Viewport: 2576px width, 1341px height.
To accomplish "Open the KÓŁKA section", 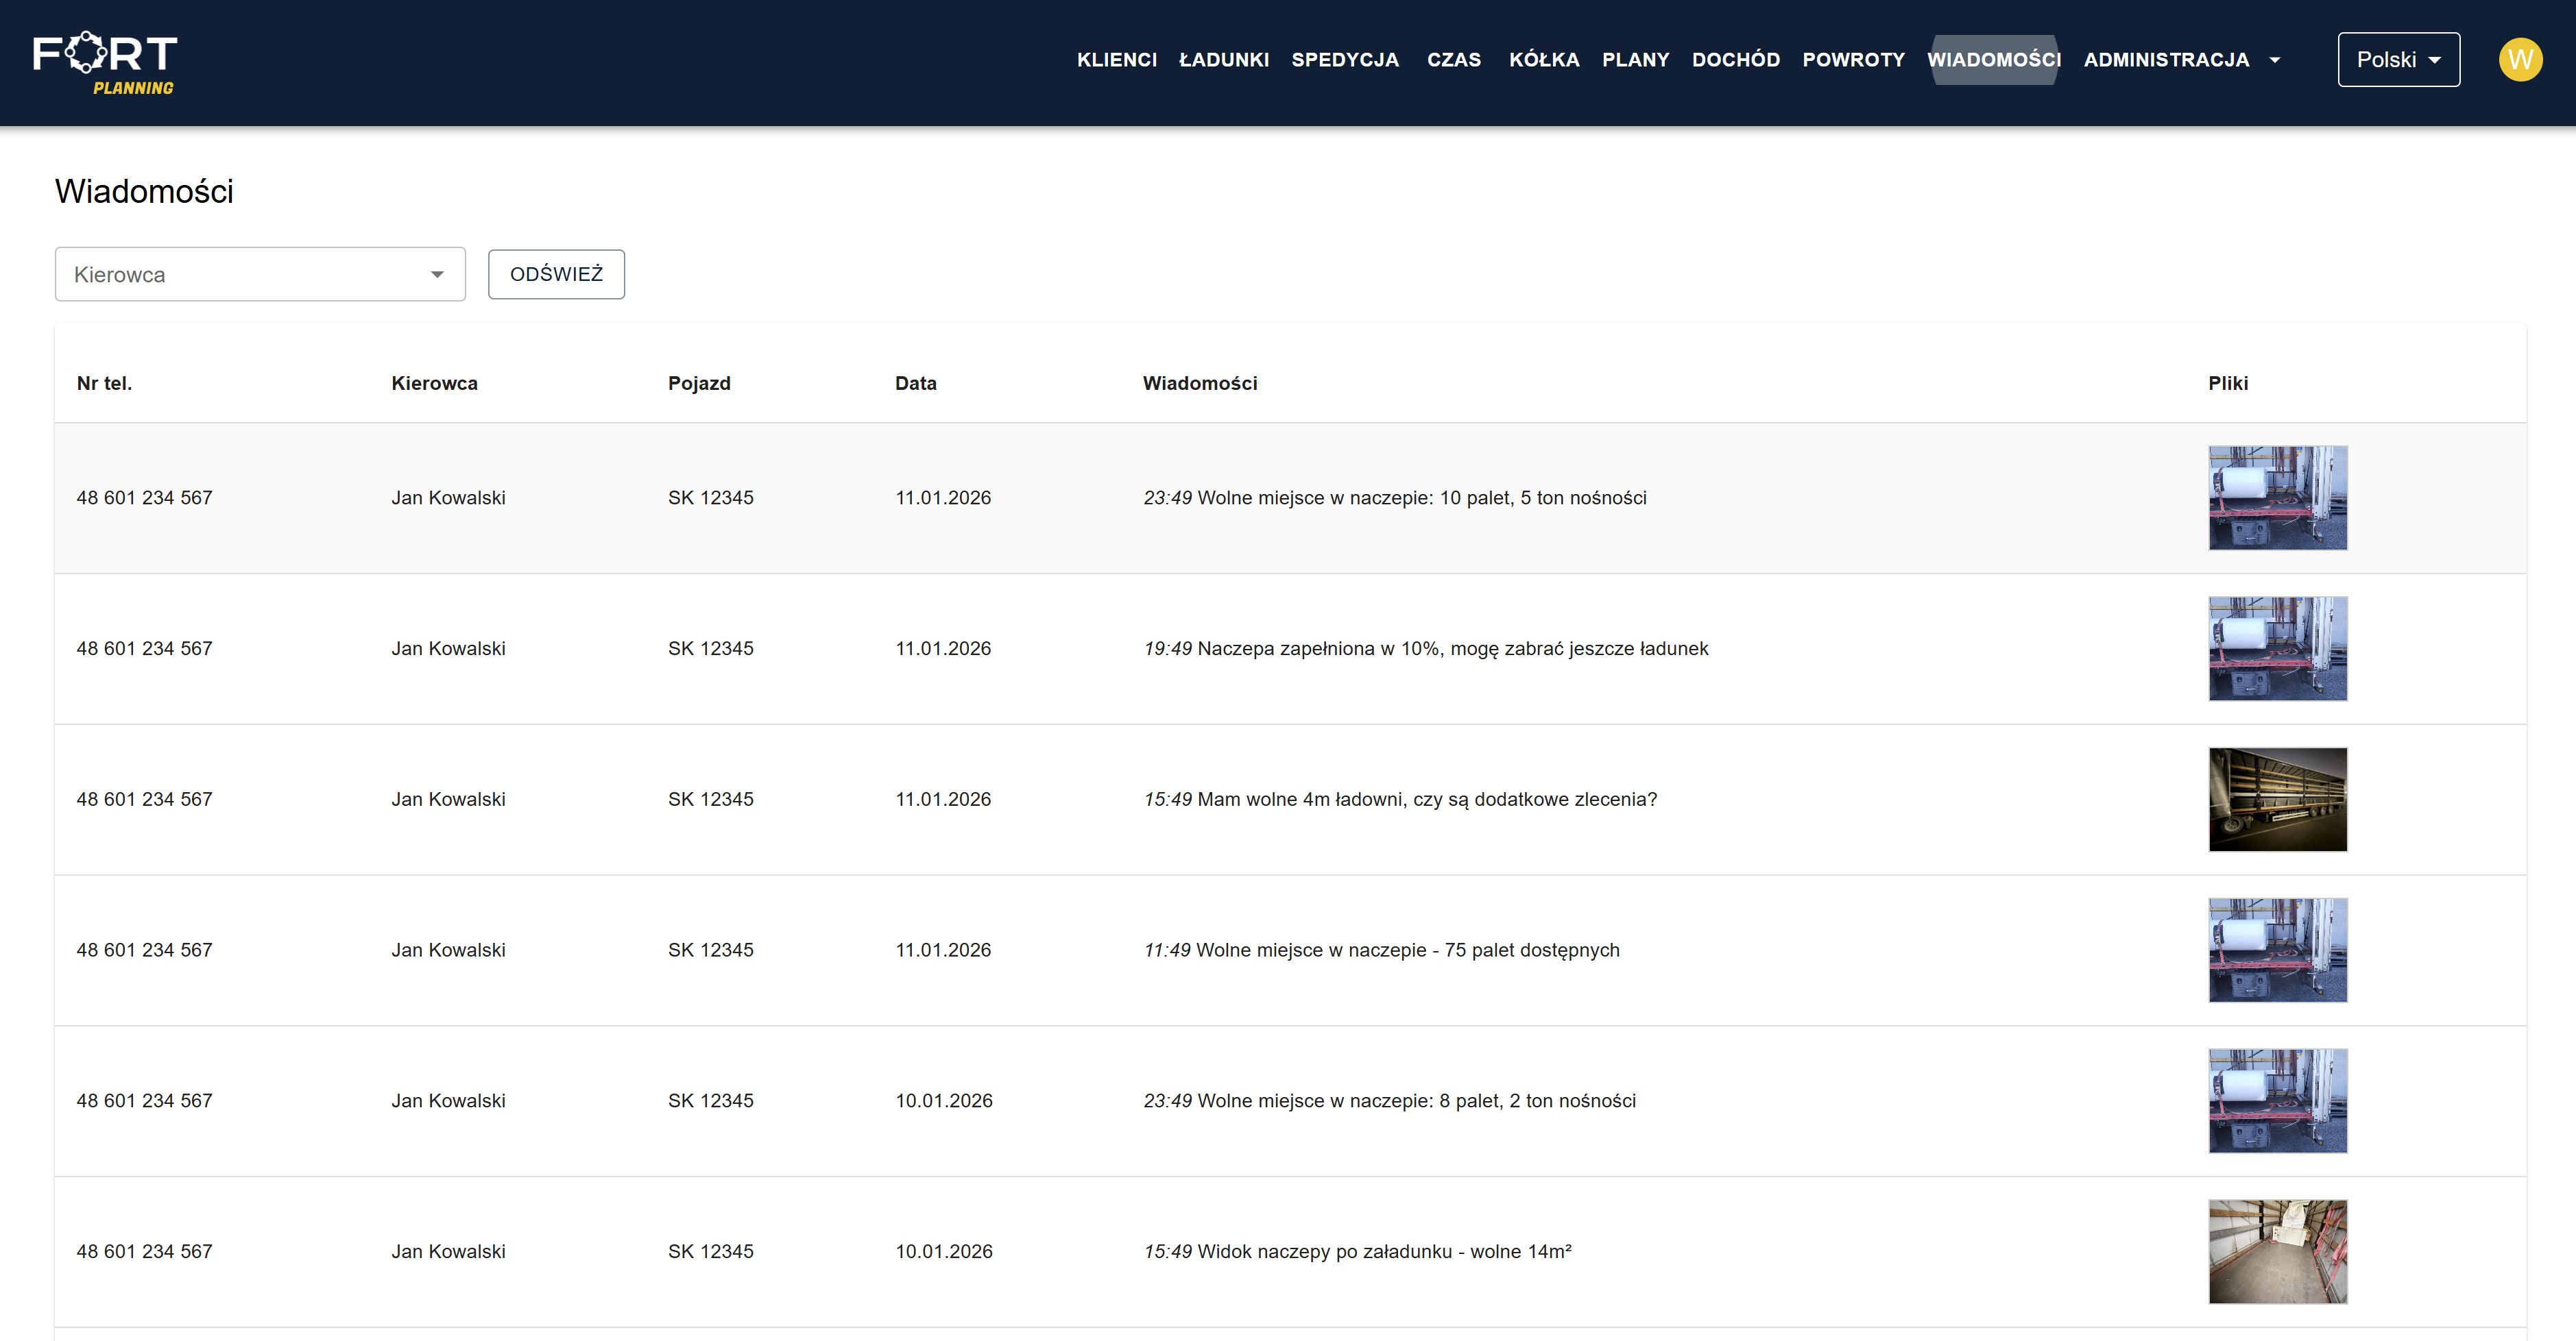I will pyautogui.click(x=1544, y=60).
